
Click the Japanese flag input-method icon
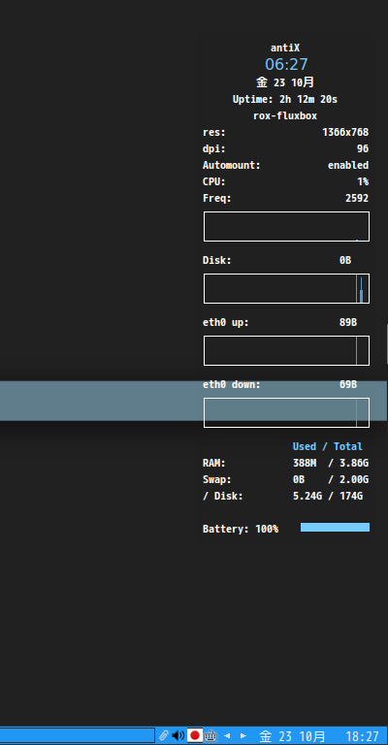[x=195, y=735]
